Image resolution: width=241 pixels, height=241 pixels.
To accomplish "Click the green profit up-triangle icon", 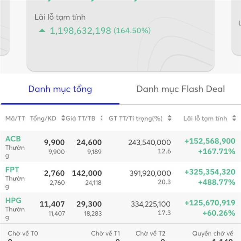I will [42, 31].
